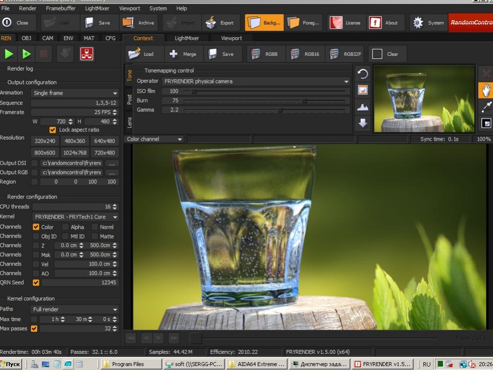Click the white down arrow icon

[x=363, y=123]
